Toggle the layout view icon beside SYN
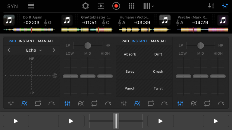 coord(31,6)
